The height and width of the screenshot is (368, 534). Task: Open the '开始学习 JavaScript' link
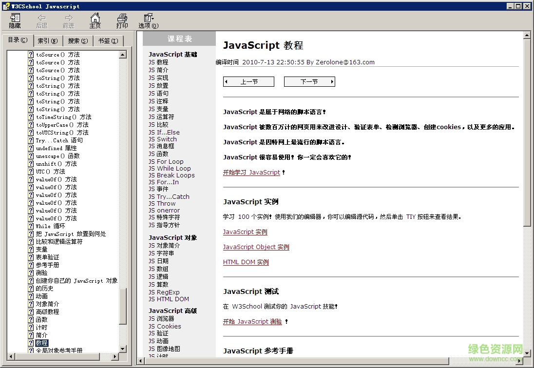[x=251, y=173]
